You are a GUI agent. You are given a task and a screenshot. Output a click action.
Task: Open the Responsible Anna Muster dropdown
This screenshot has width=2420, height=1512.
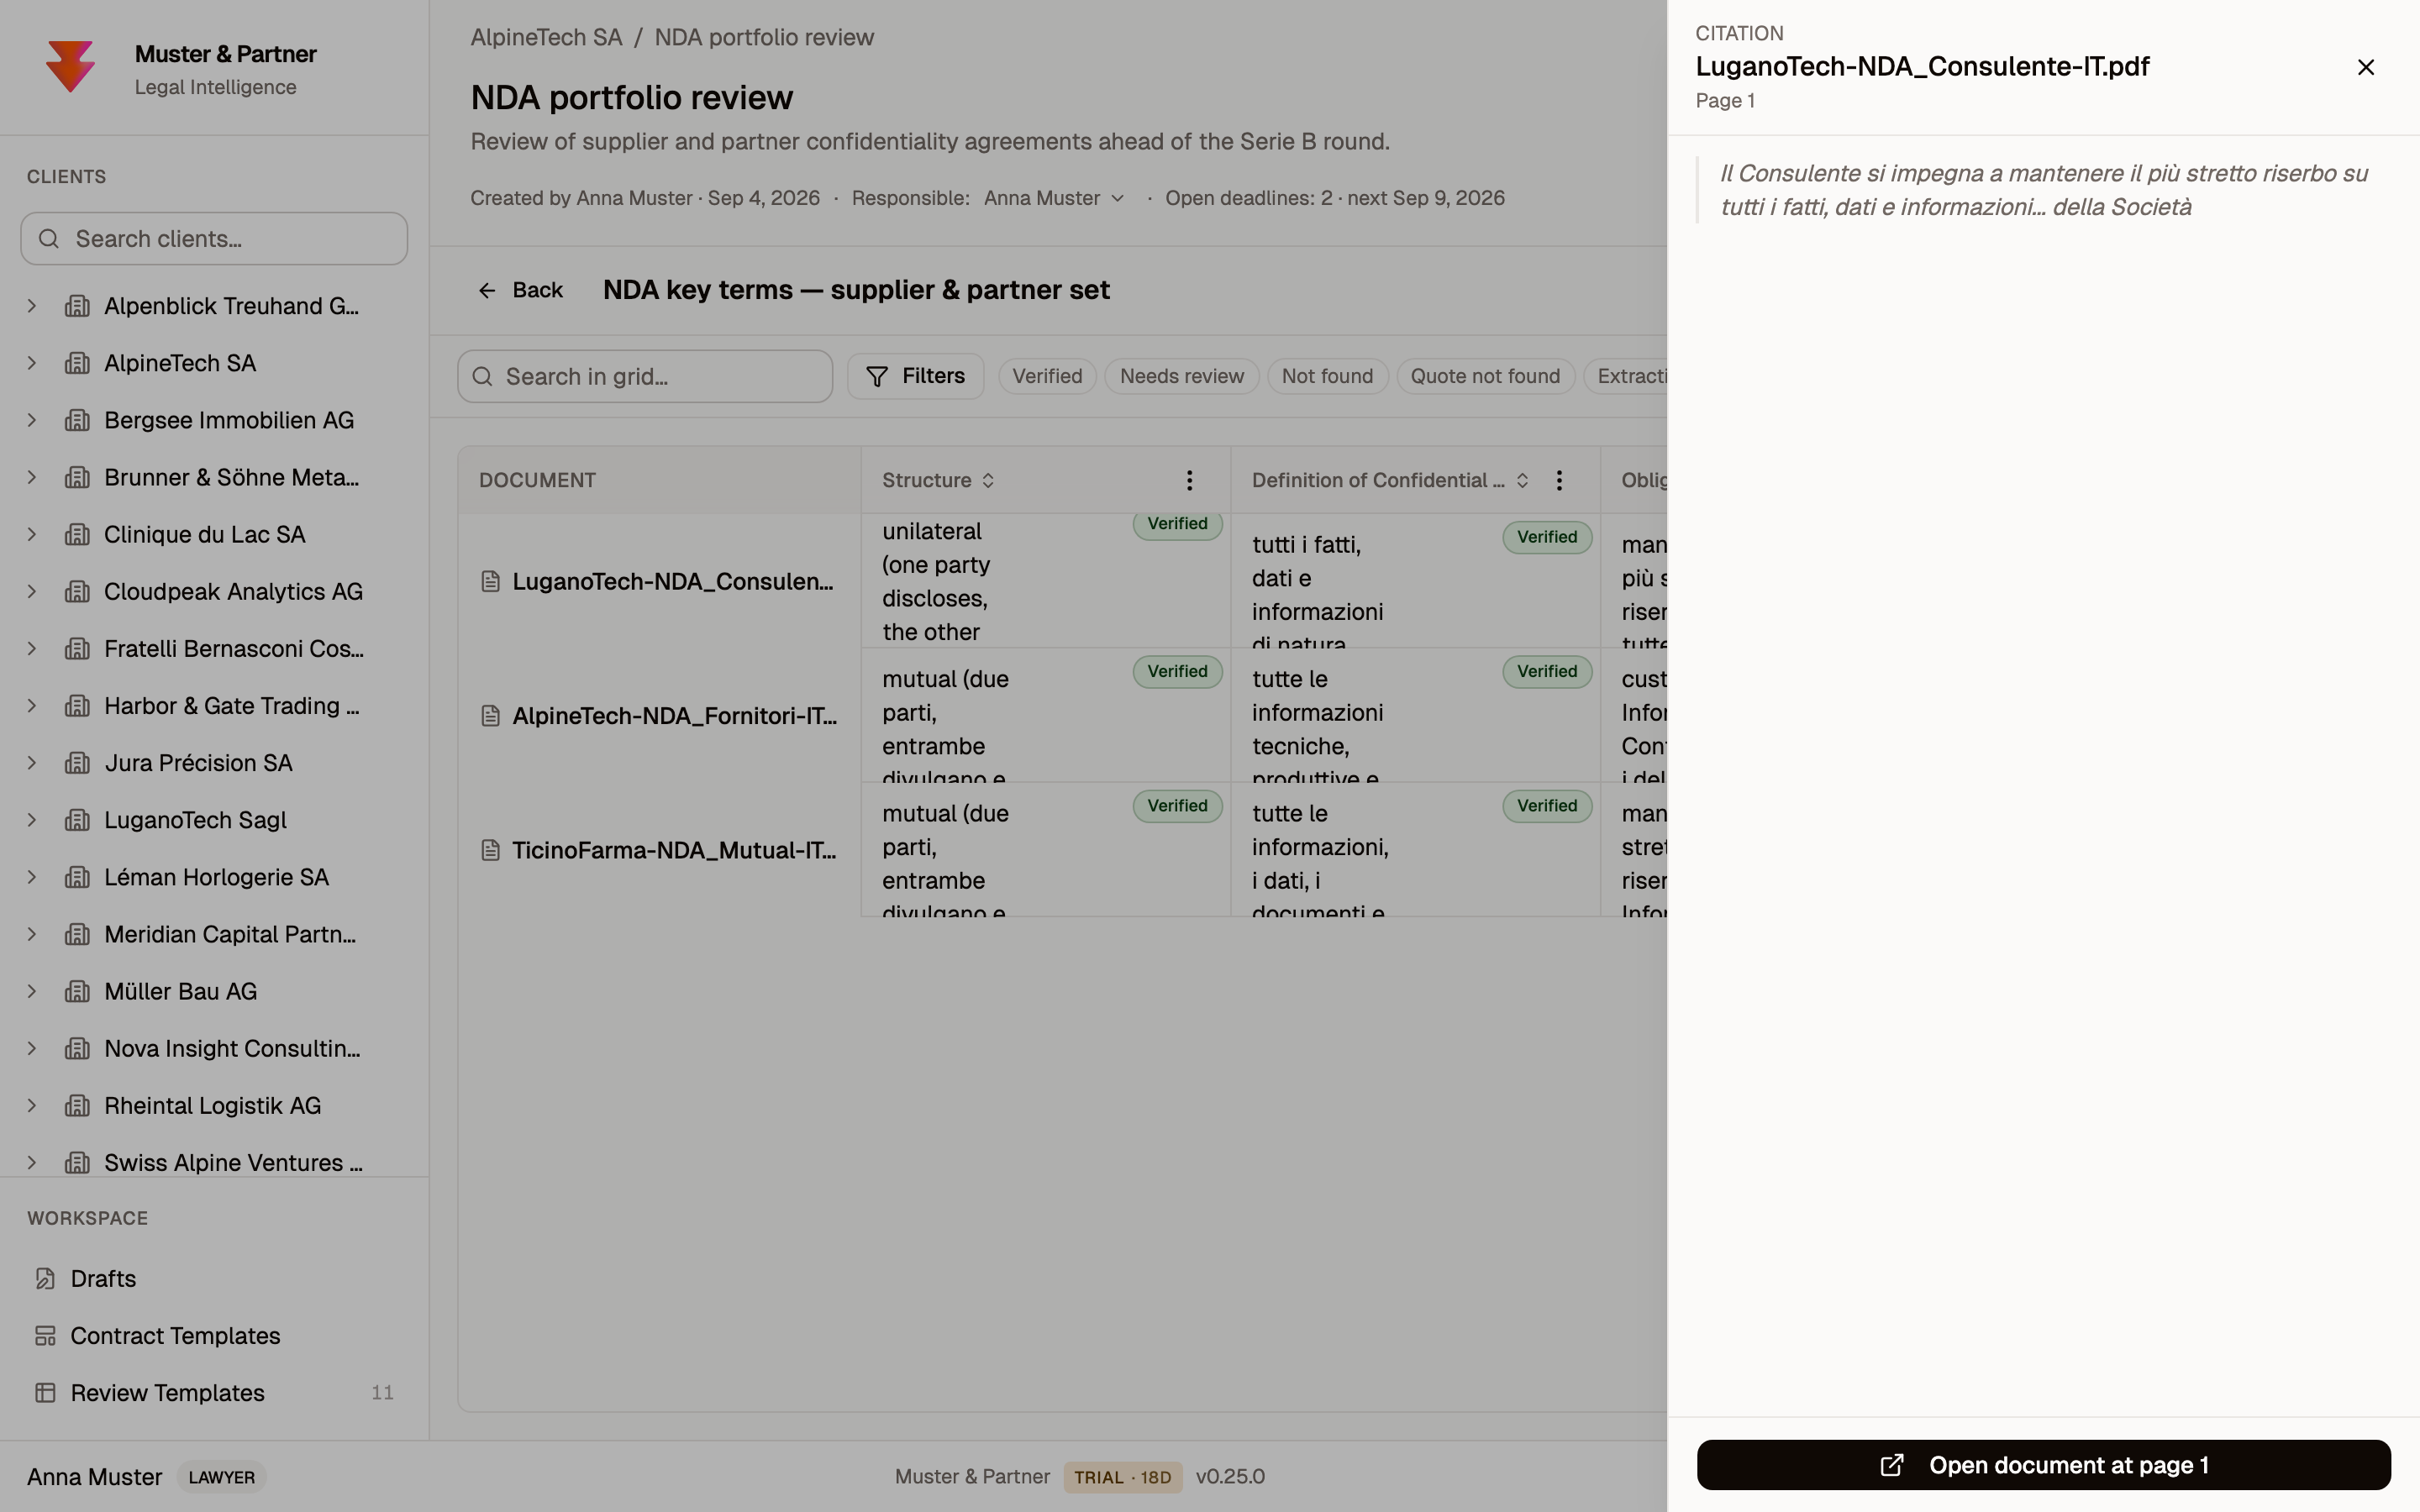click(x=1053, y=198)
